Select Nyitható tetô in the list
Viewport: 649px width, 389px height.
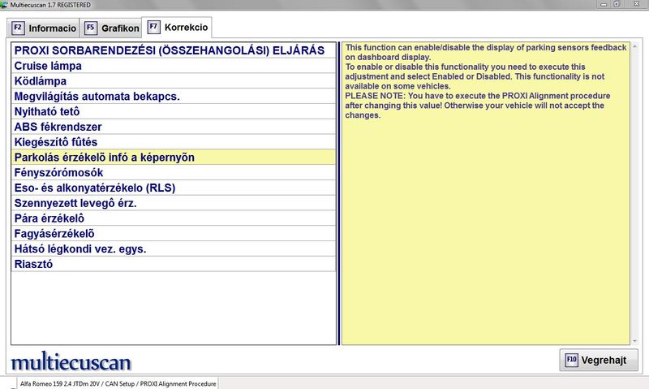point(174,111)
